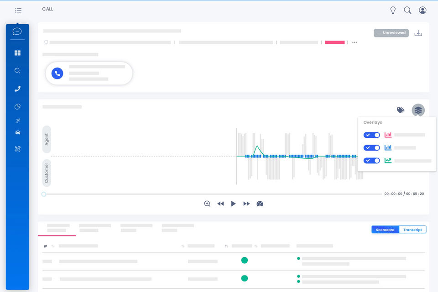Select the fourth placeholder tab
The image size is (438, 292).
pyautogui.click(x=177, y=228)
